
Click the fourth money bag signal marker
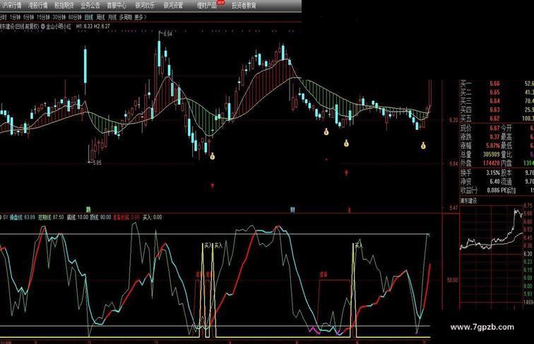[x=423, y=146]
